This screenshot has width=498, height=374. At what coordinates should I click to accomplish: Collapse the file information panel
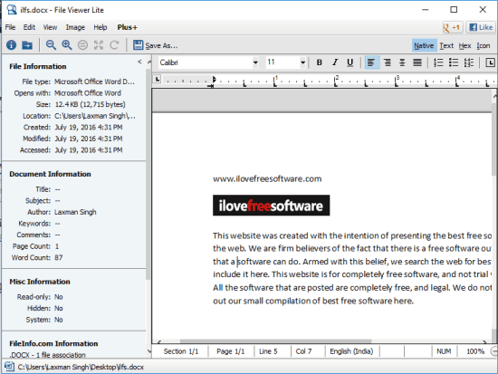[139, 62]
